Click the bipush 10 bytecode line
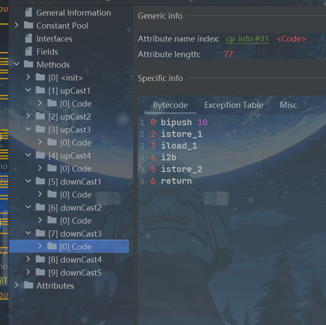 click(184, 123)
